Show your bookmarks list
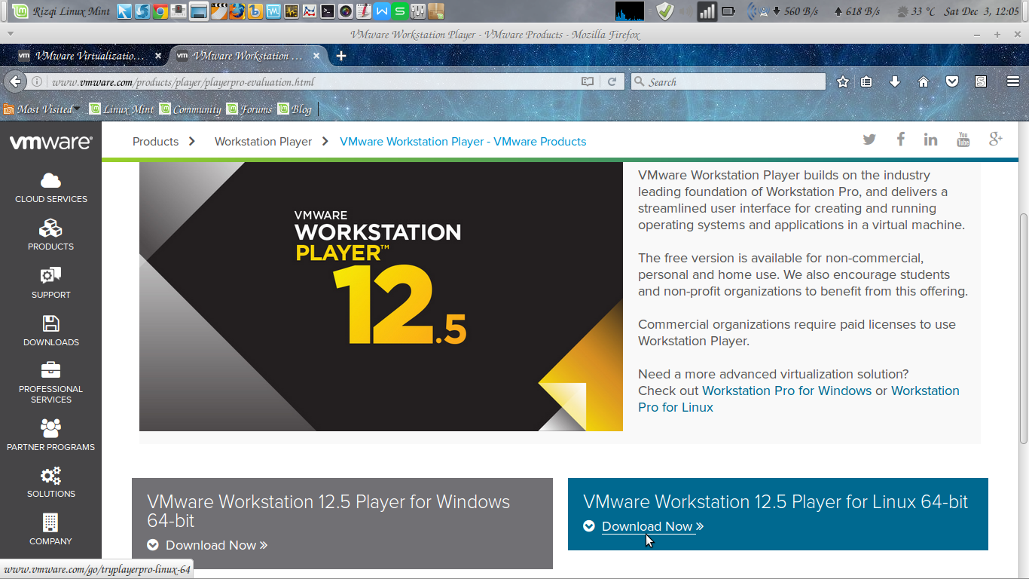Viewport: 1029px width, 579px height. point(867,81)
